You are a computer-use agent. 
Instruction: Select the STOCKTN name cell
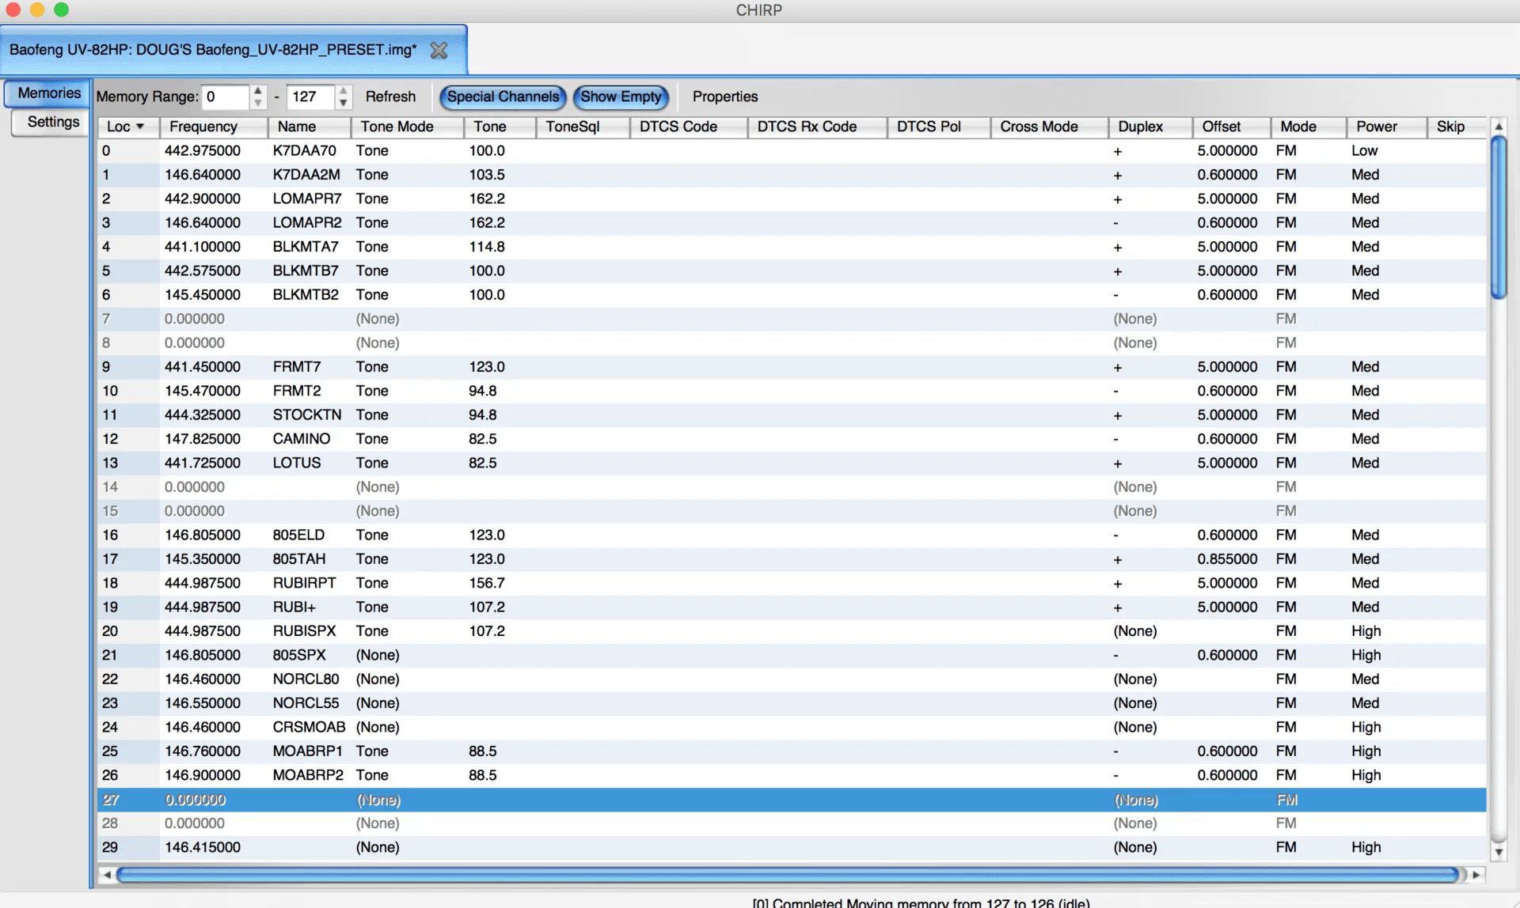point(307,414)
